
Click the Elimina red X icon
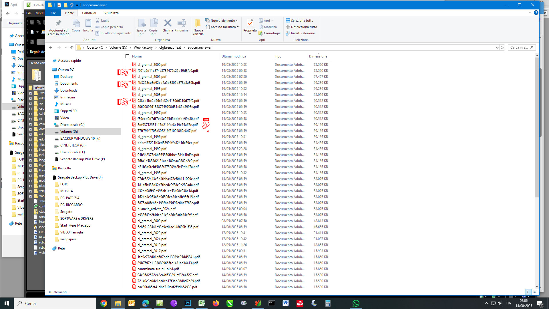point(168,23)
